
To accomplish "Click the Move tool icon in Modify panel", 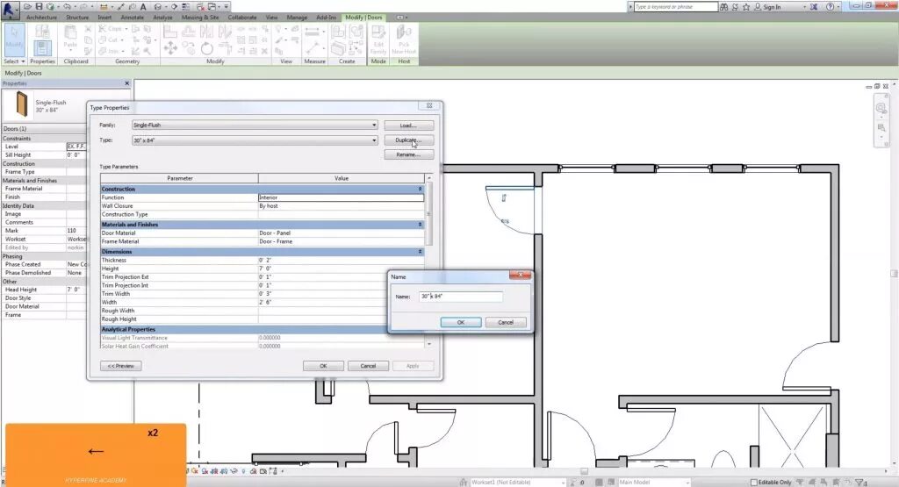I will [170, 48].
